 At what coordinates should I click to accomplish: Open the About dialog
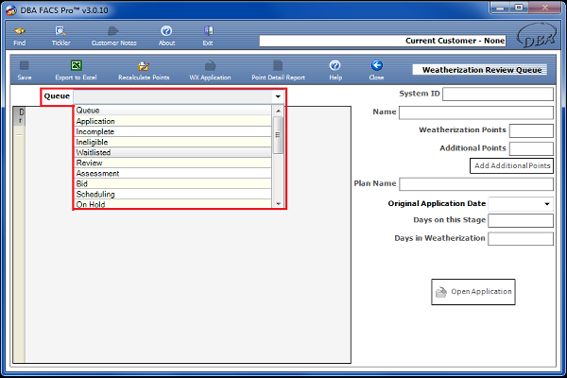(x=166, y=36)
